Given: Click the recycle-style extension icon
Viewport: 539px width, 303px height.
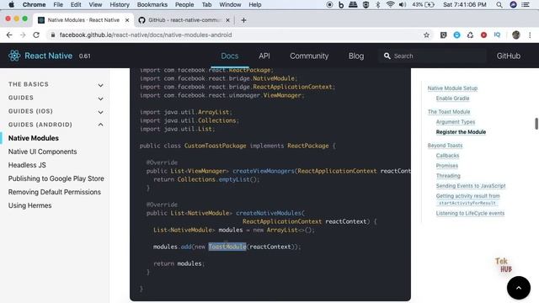Looking at the screenshot, I should pyautogui.click(x=470, y=35).
